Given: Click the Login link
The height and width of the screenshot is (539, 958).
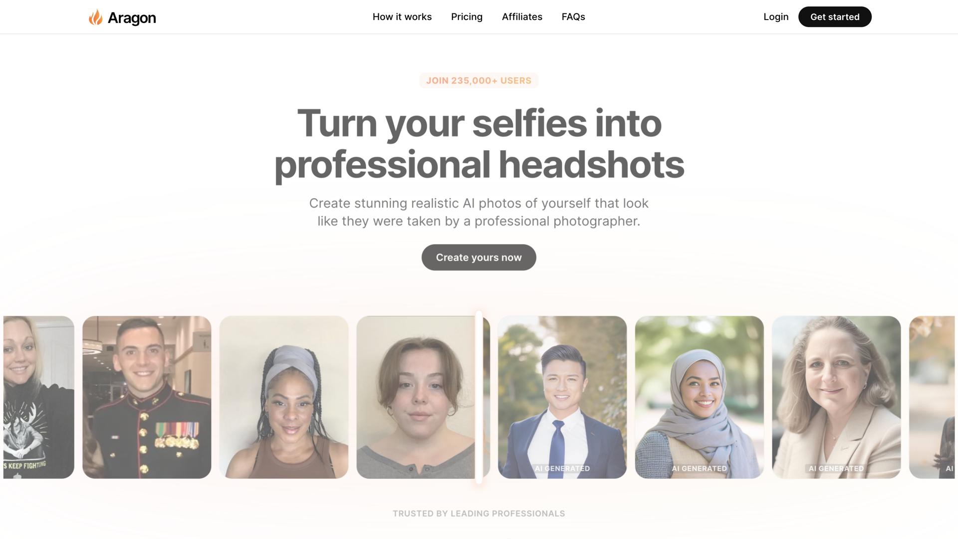Looking at the screenshot, I should [x=776, y=17].
